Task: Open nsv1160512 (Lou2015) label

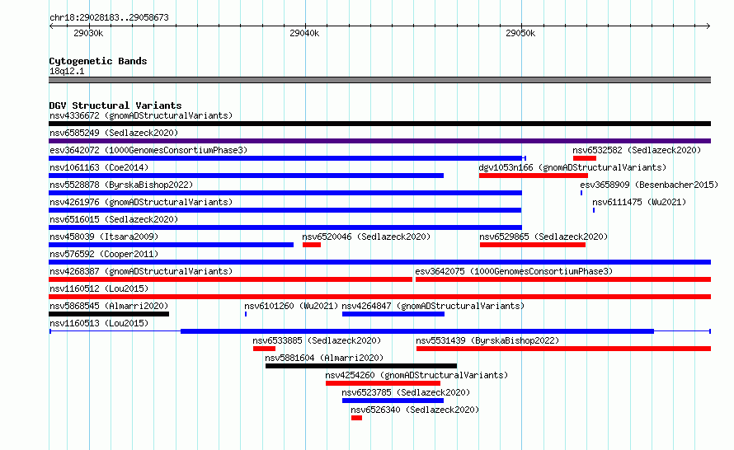Action: tap(99, 288)
